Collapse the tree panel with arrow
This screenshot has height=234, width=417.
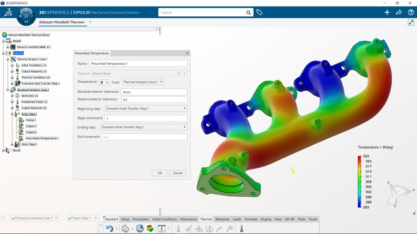[157, 29]
